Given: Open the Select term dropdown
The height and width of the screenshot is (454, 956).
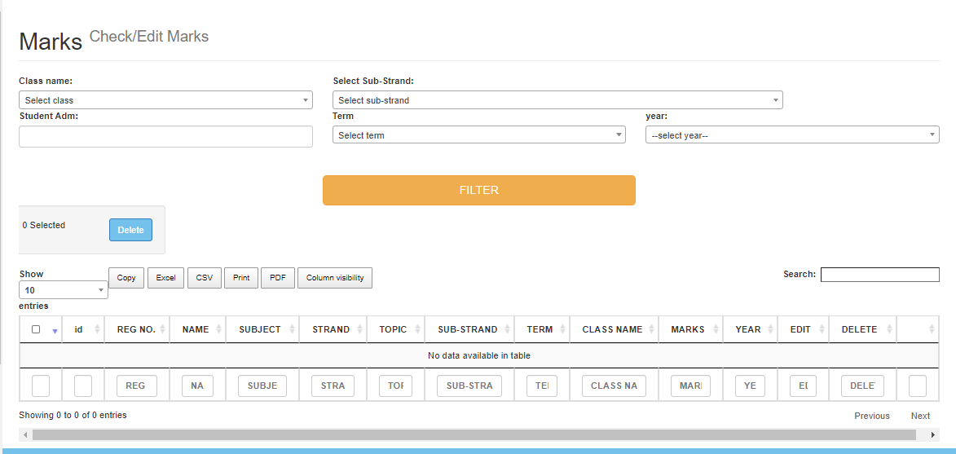Looking at the screenshot, I should (x=478, y=135).
